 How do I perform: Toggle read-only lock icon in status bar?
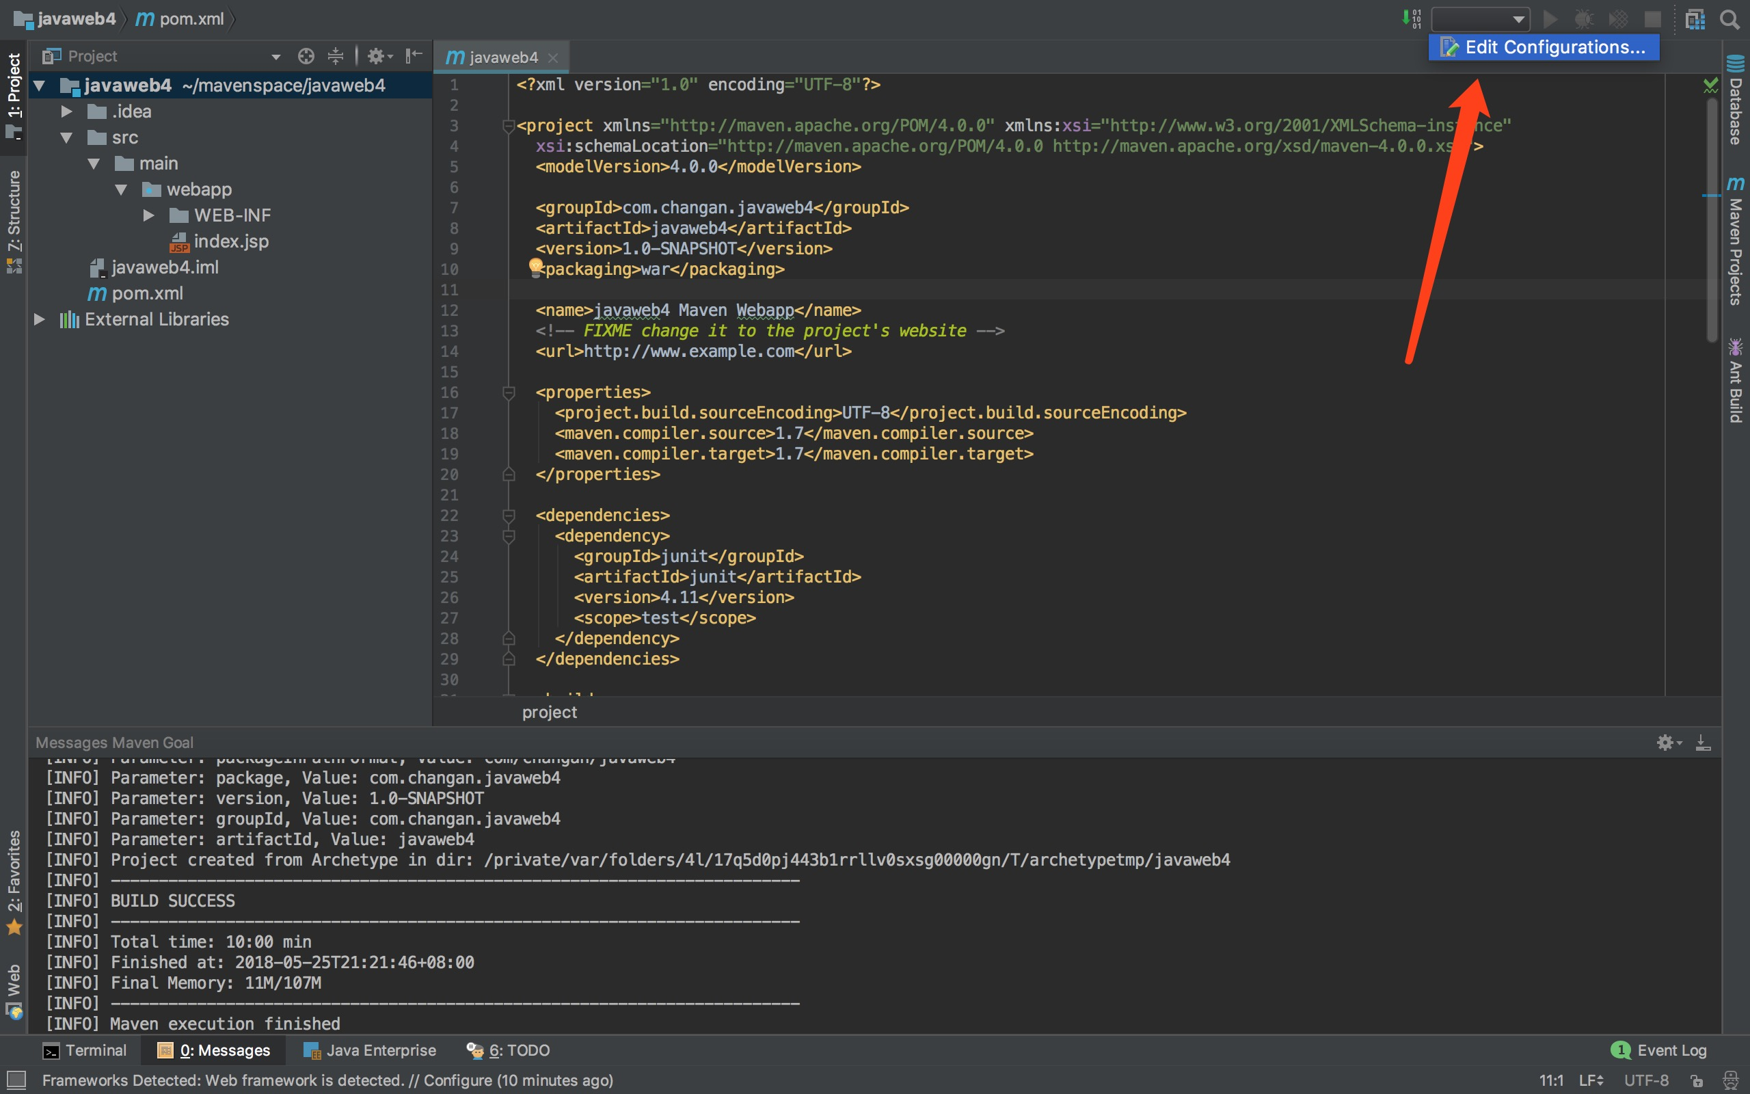(x=1697, y=1080)
